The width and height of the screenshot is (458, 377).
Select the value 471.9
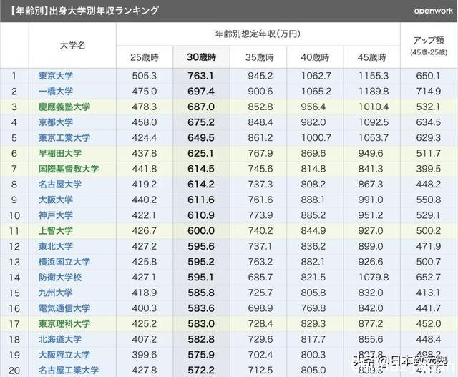pos(428,246)
